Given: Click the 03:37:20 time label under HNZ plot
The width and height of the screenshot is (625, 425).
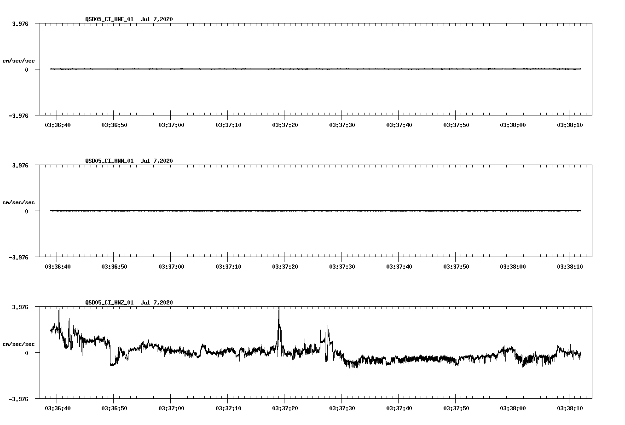Looking at the screenshot, I should pos(285,408).
